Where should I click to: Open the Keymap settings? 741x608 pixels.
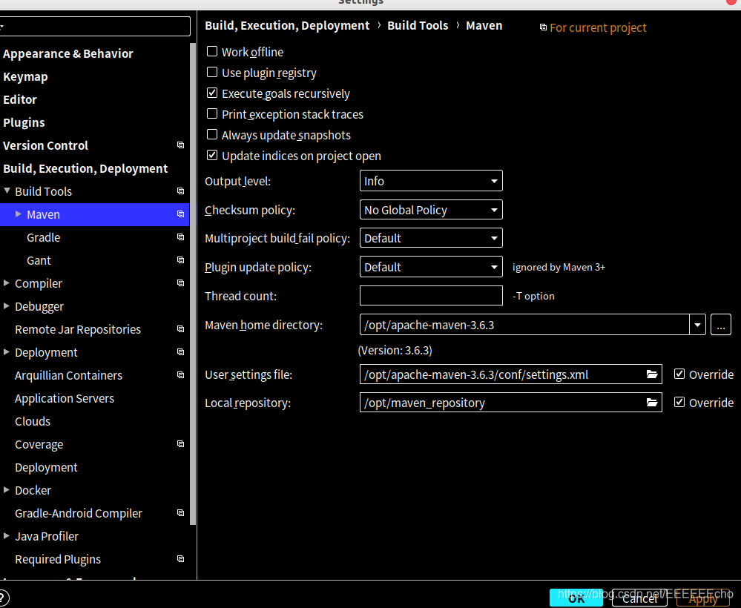coord(25,76)
